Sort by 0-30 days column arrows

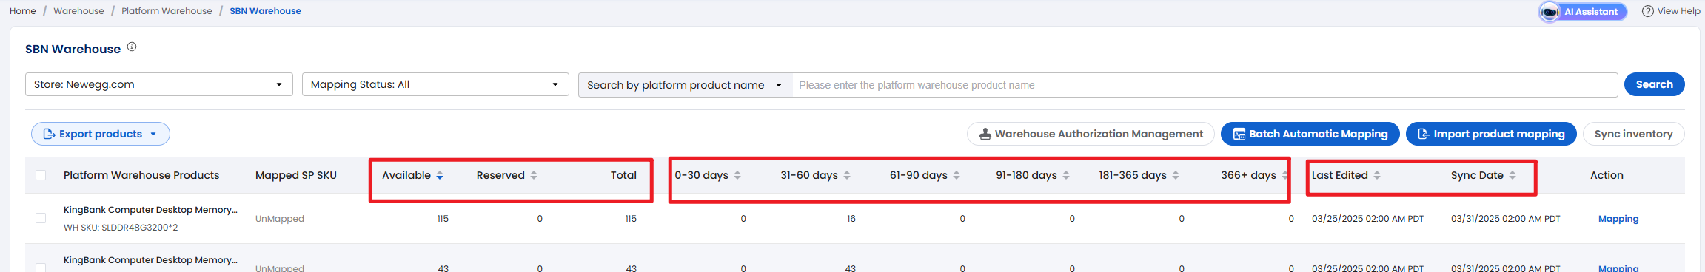(x=737, y=175)
